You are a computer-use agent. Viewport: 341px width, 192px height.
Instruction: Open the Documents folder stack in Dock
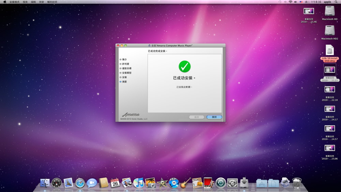point(273,183)
